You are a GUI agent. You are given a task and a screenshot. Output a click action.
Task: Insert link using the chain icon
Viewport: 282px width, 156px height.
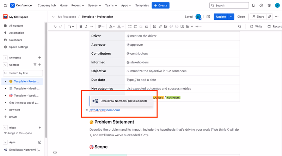click(160, 26)
